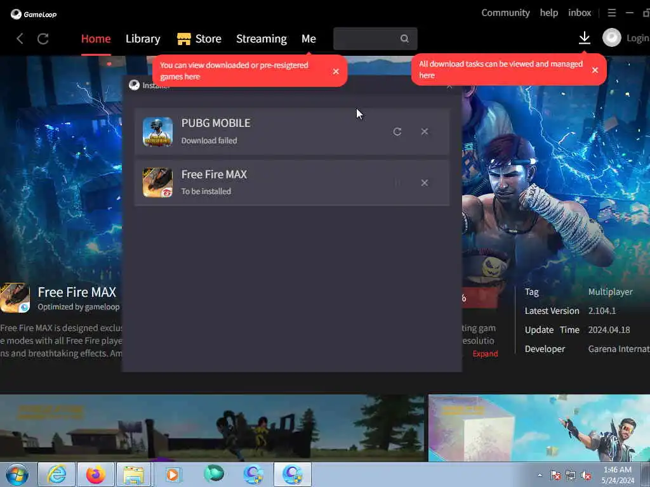Click the PUBG MOBILE title text
This screenshot has width=650, height=487.
pos(216,123)
